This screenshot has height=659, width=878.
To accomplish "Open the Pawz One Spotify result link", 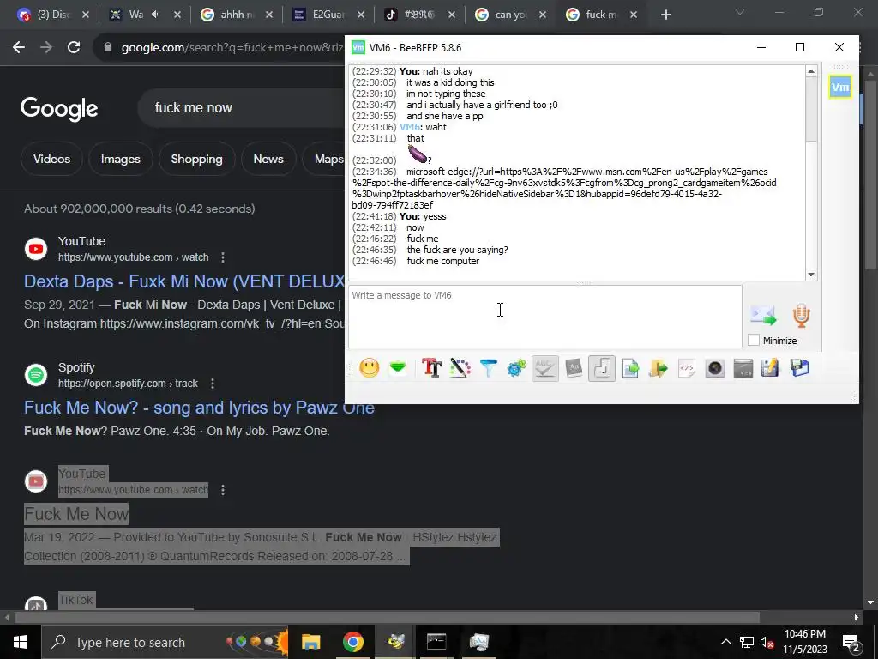I will [199, 408].
